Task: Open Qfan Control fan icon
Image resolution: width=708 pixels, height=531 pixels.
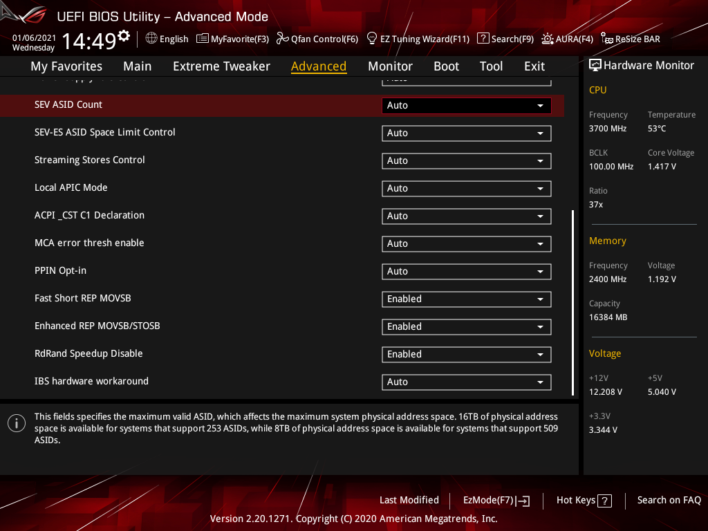Action: (282, 39)
